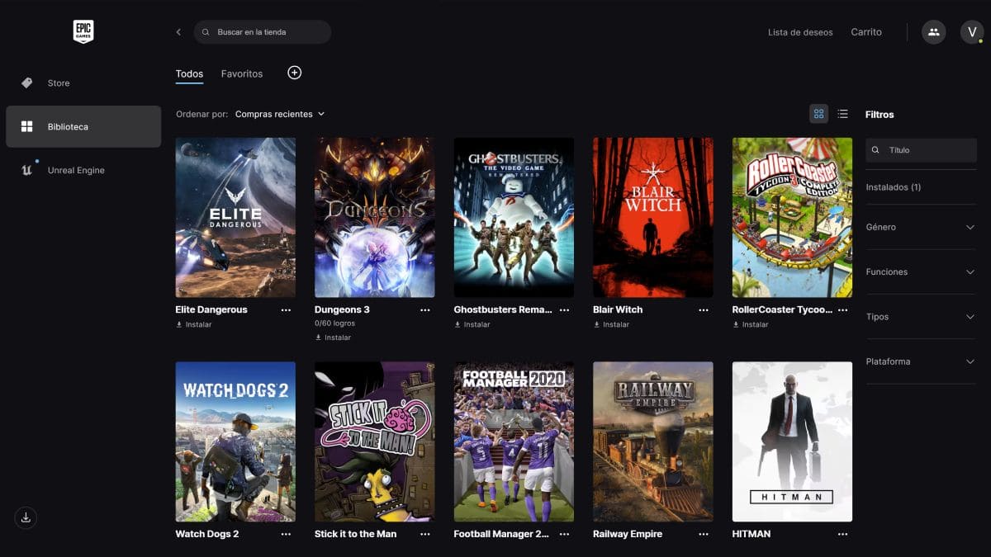Screen dimensions: 991x557
Task: Install Dungeons 3
Action: point(333,338)
